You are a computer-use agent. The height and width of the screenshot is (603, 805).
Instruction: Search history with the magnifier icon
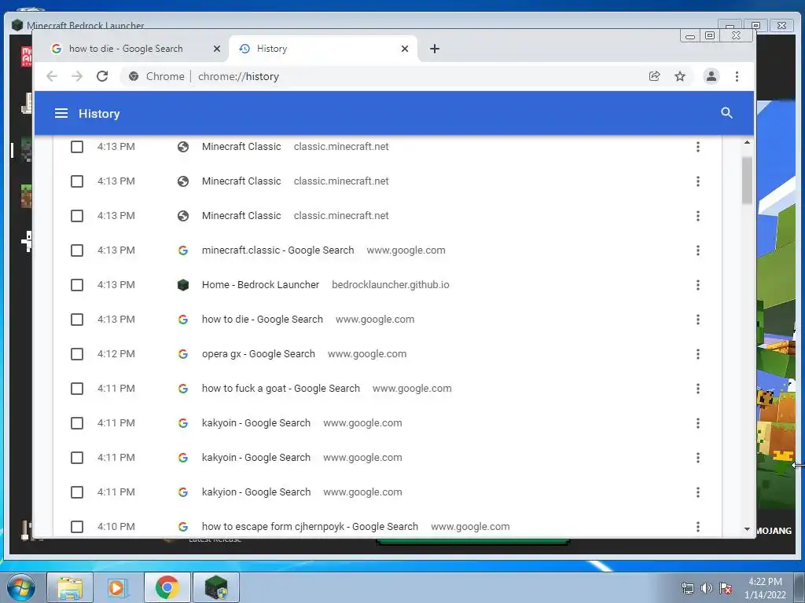(726, 113)
